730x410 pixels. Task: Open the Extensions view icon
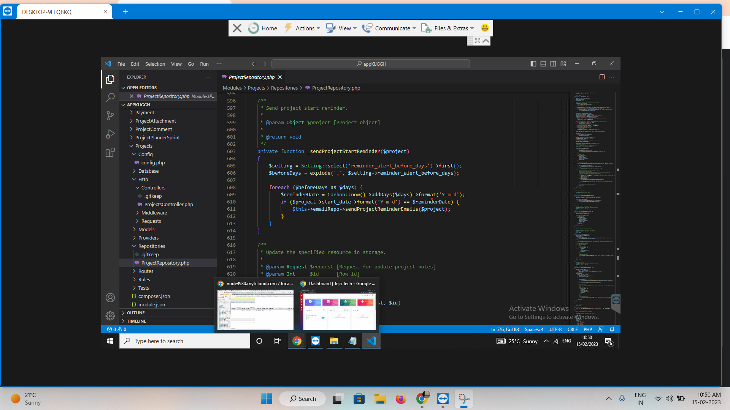point(110,153)
